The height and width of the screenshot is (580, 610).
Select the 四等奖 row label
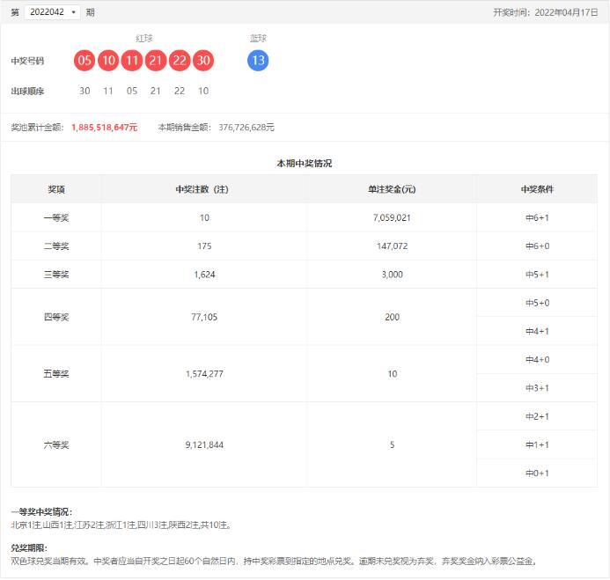click(56, 317)
